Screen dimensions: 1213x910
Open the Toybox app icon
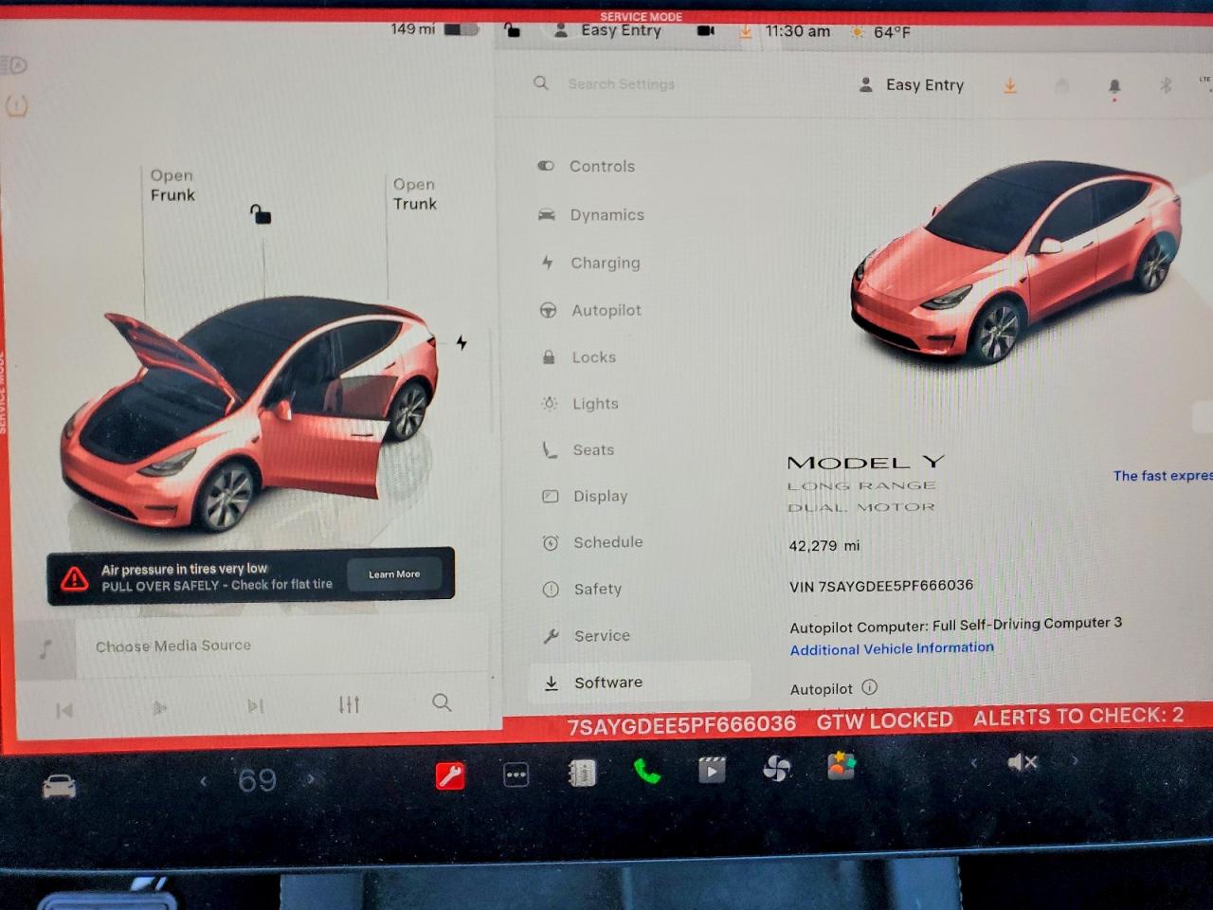(x=842, y=765)
